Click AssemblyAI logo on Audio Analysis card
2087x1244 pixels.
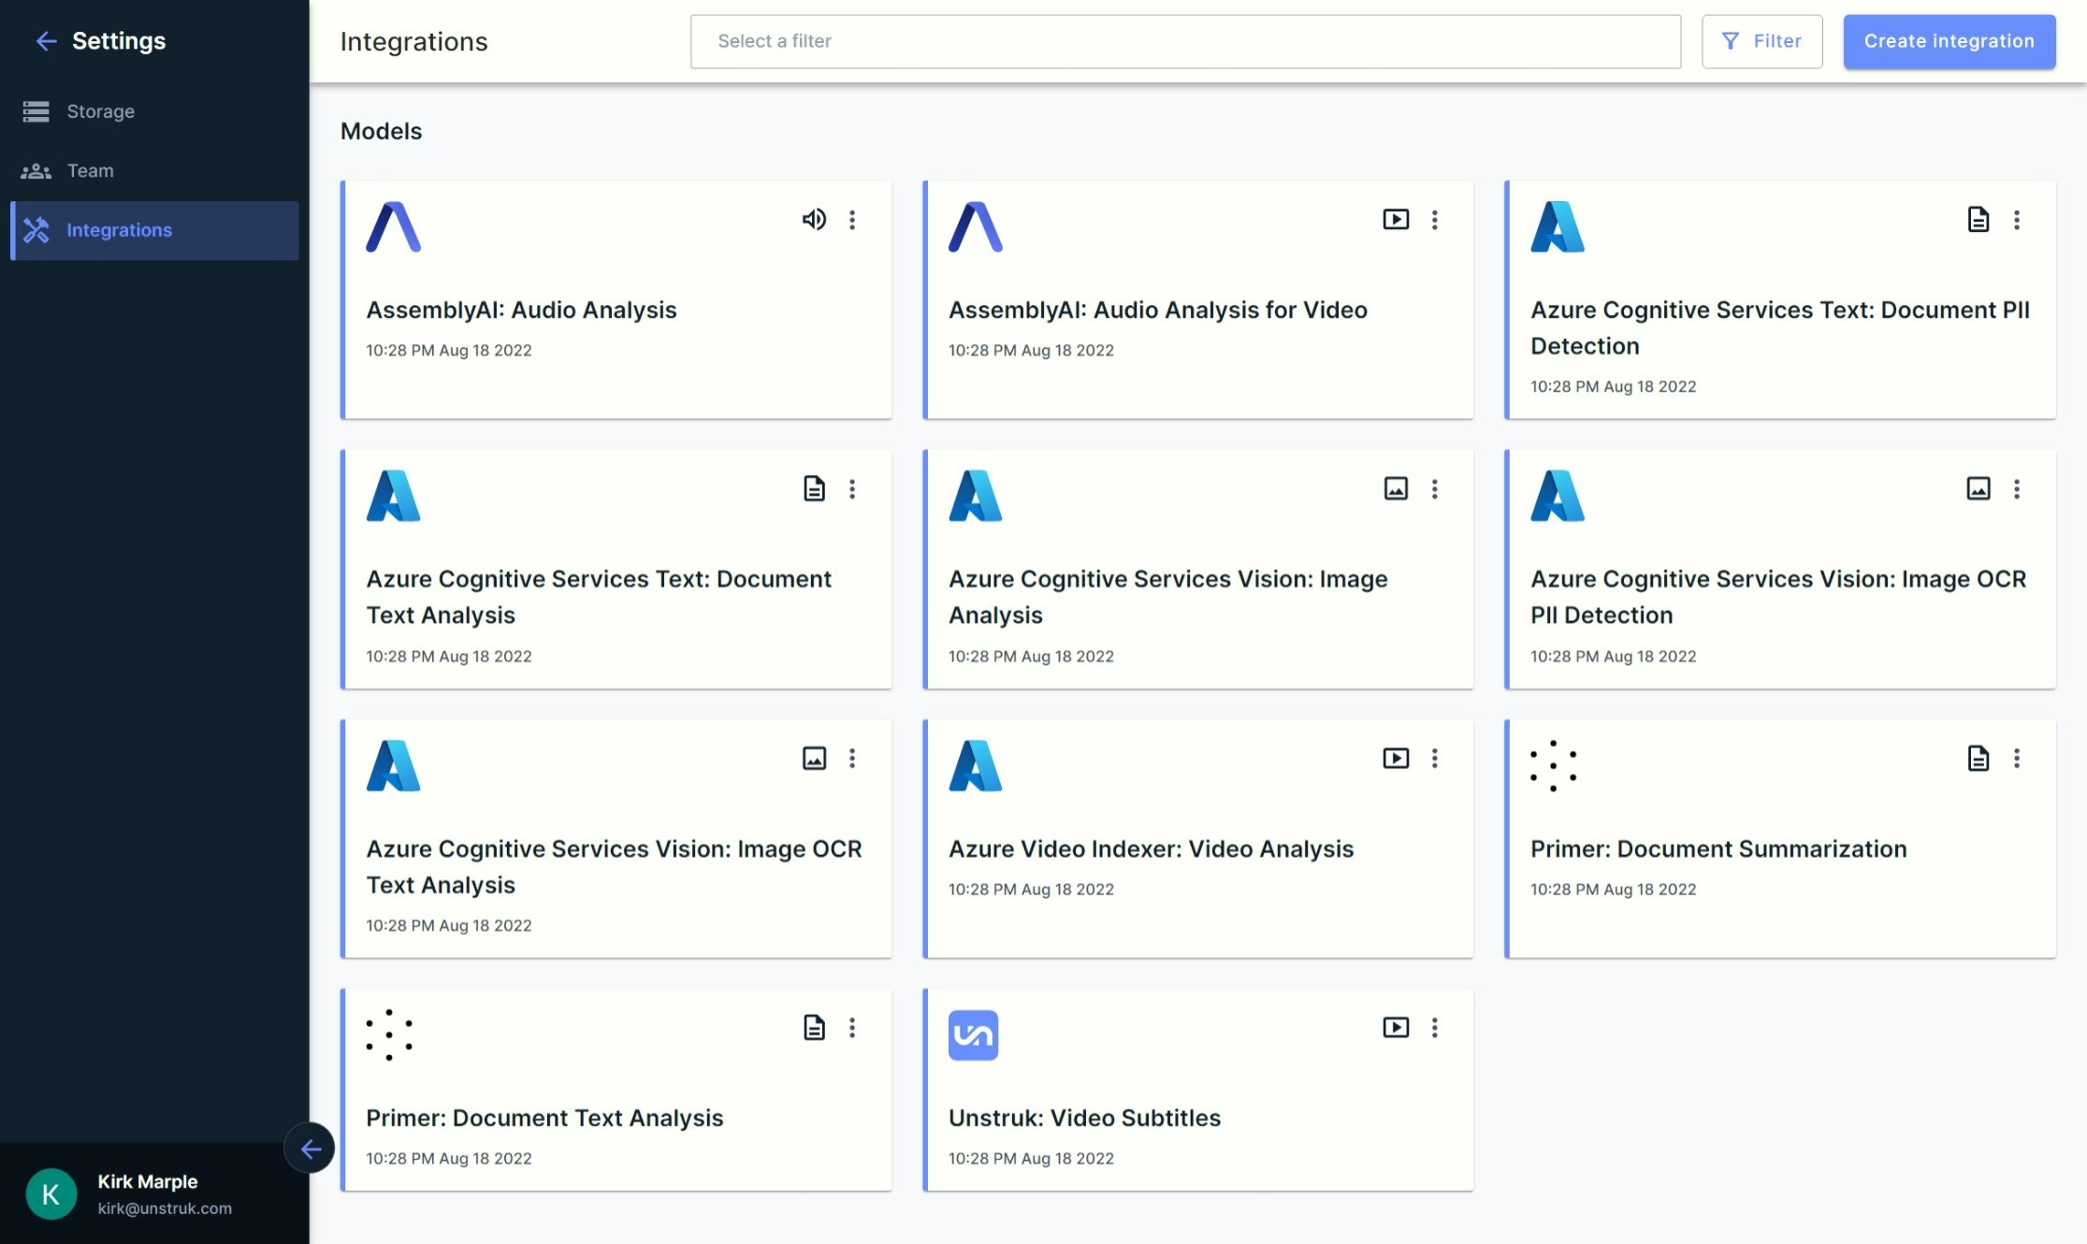click(x=393, y=227)
